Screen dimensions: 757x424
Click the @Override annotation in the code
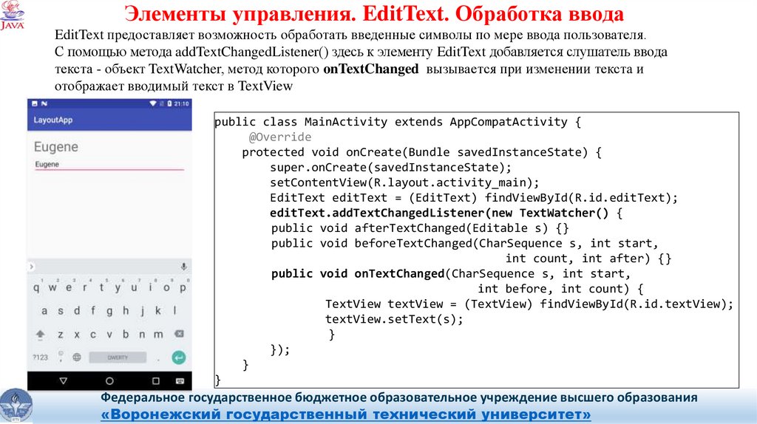[280, 137]
